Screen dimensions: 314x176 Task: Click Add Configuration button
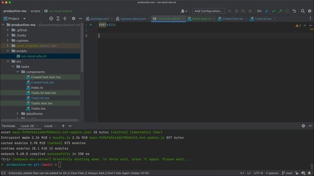[208, 11]
